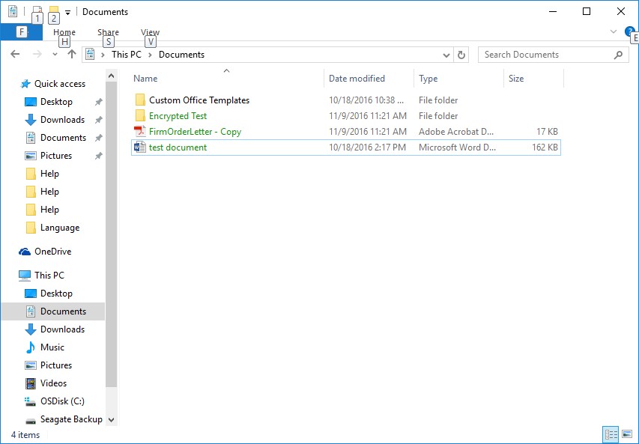Sort files by Size column header
The width and height of the screenshot is (639, 444).
[x=516, y=79]
